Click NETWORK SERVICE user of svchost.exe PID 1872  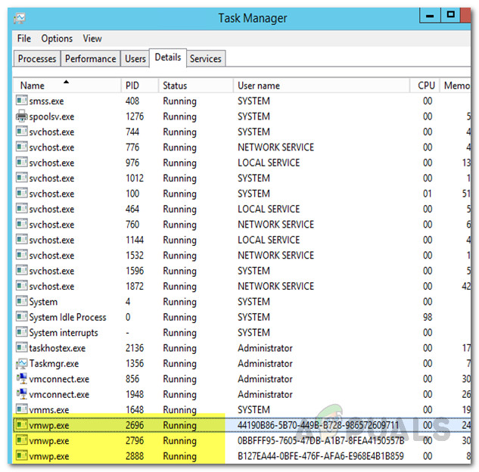coord(275,286)
